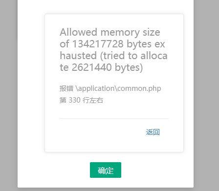Click the \application\common.php file path text
Viewport: 219px width, 191px height.
point(118,88)
